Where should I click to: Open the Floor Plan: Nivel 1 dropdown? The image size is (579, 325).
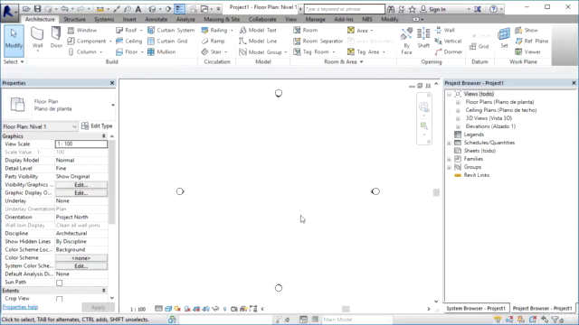pos(40,126)
